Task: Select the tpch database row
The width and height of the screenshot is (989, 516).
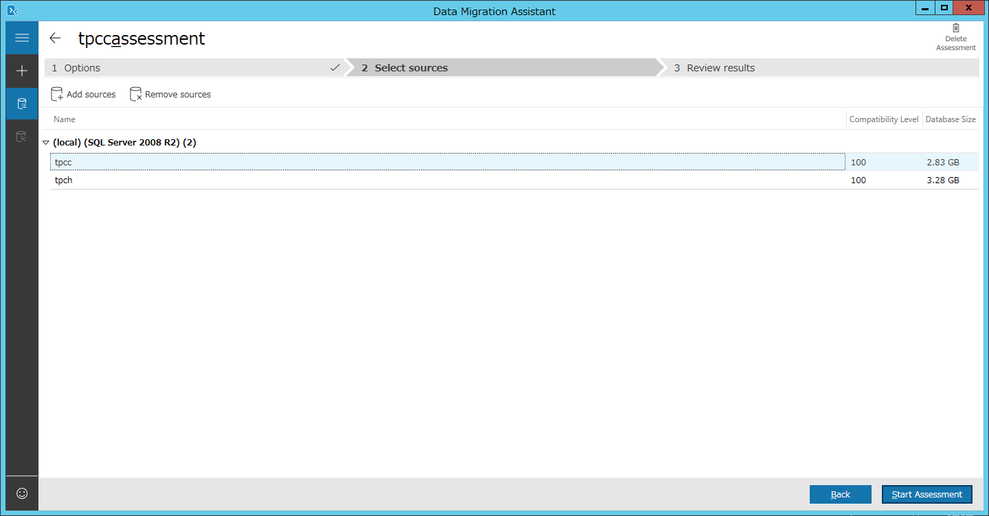Action: (x=514, y=180)
